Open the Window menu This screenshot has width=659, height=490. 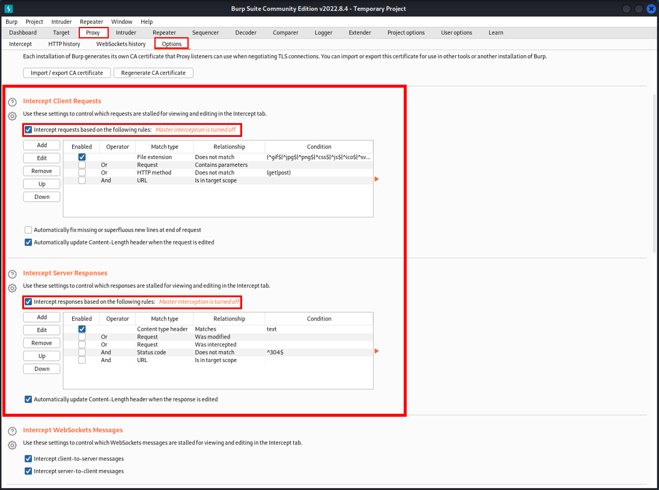click(121, 22)
